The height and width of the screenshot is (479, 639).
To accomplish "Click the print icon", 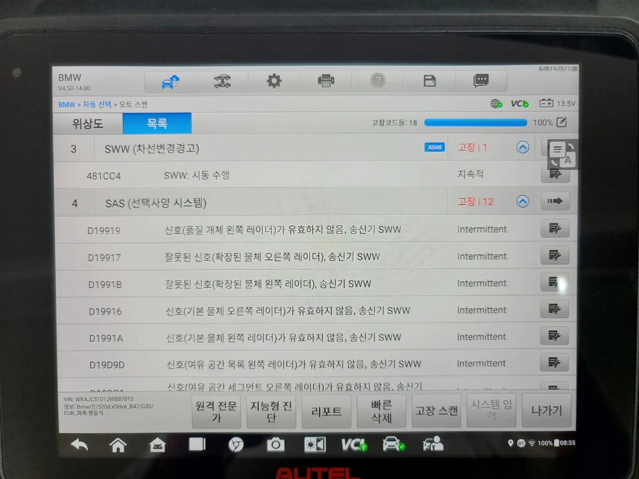I will pyautogui.click(x=326, y=81).
